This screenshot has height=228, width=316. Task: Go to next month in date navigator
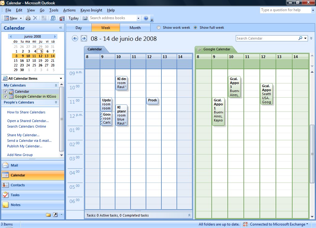pyautogui.click(x=55, y=36)
